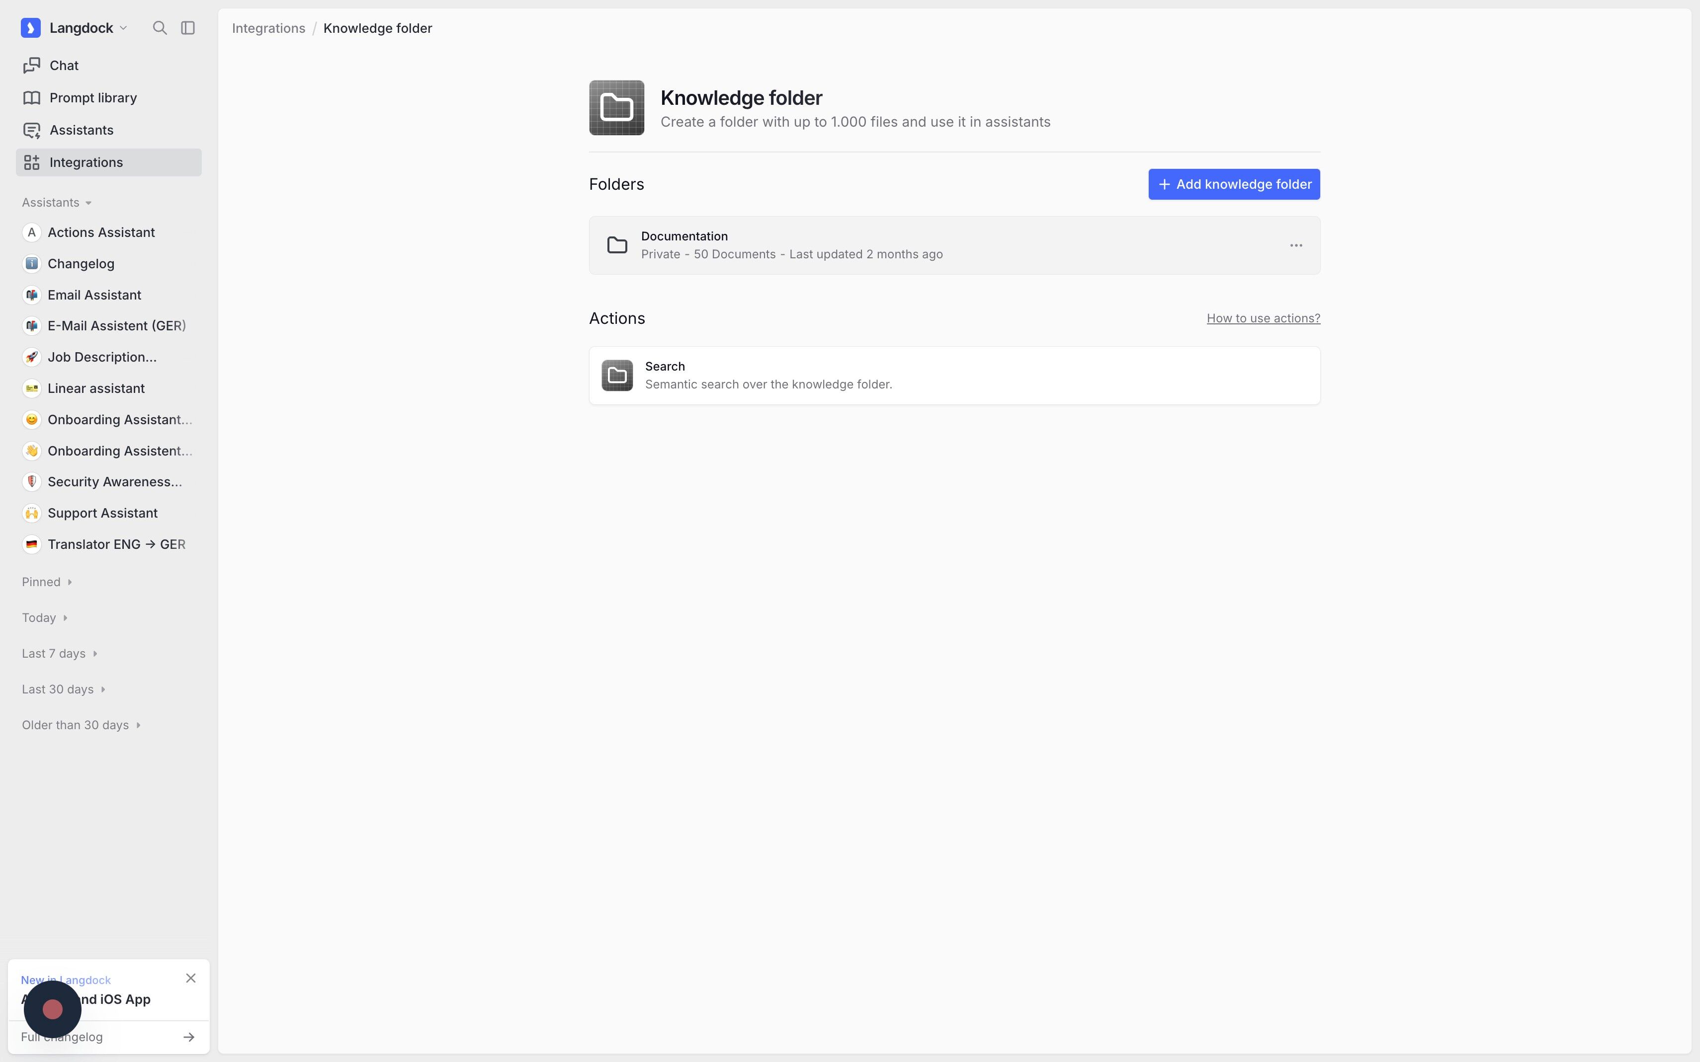Open the Translator ENG → GER assistant
The width and height of the screenshot is (1700, 1062).
pyautogui.click(x=116, y=544)
